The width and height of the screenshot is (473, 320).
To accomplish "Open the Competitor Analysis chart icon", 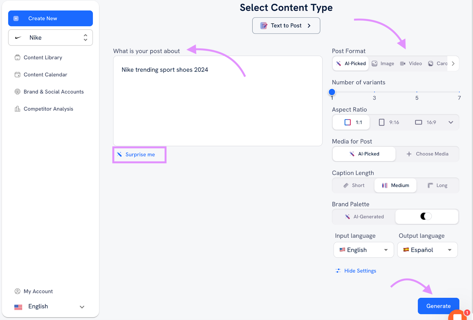I will pos(17,109).
